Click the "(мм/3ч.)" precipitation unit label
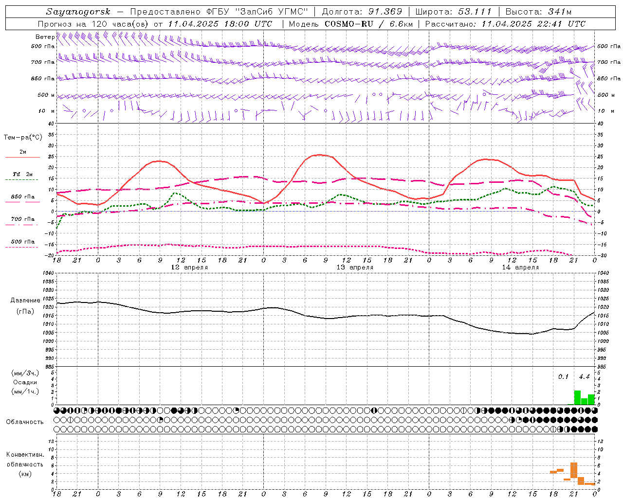 click(25, 373)
